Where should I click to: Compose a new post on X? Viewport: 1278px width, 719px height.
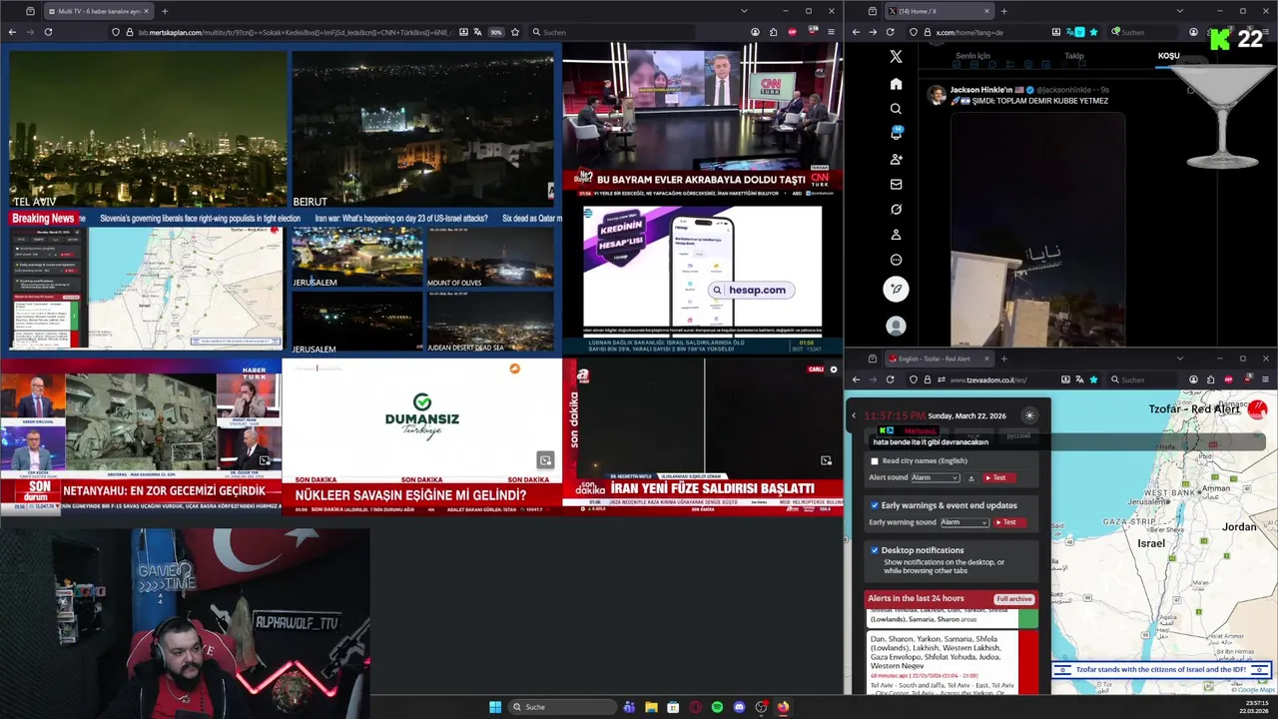(x=896, y=289)
